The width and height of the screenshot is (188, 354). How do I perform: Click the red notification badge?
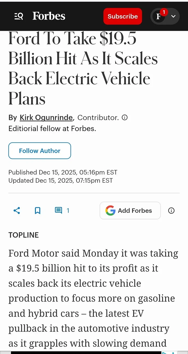pyautogui.click(x=164, y=12)
